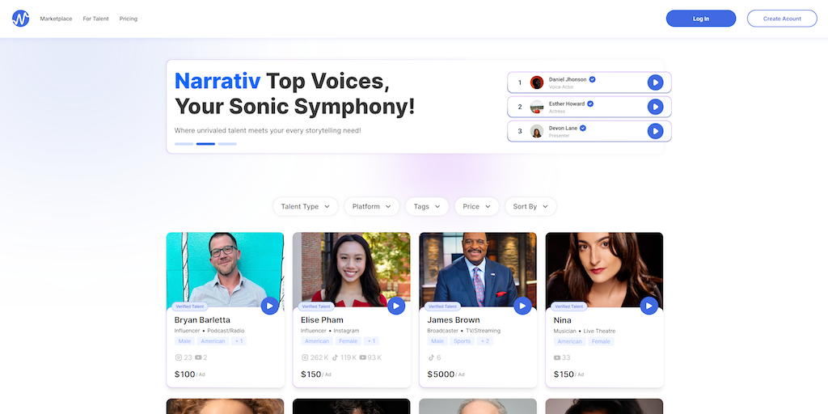Open the Sort By dropdown
The width and height of the screenshot is (828, 414).
[530, 206]
